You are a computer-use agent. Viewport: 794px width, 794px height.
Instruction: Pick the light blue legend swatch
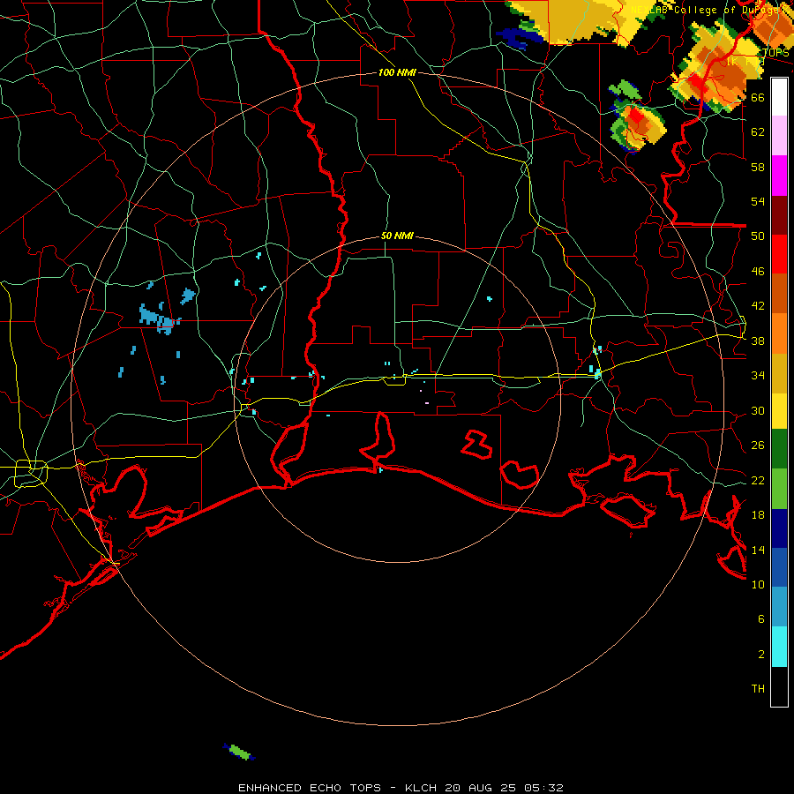(779, 607)
